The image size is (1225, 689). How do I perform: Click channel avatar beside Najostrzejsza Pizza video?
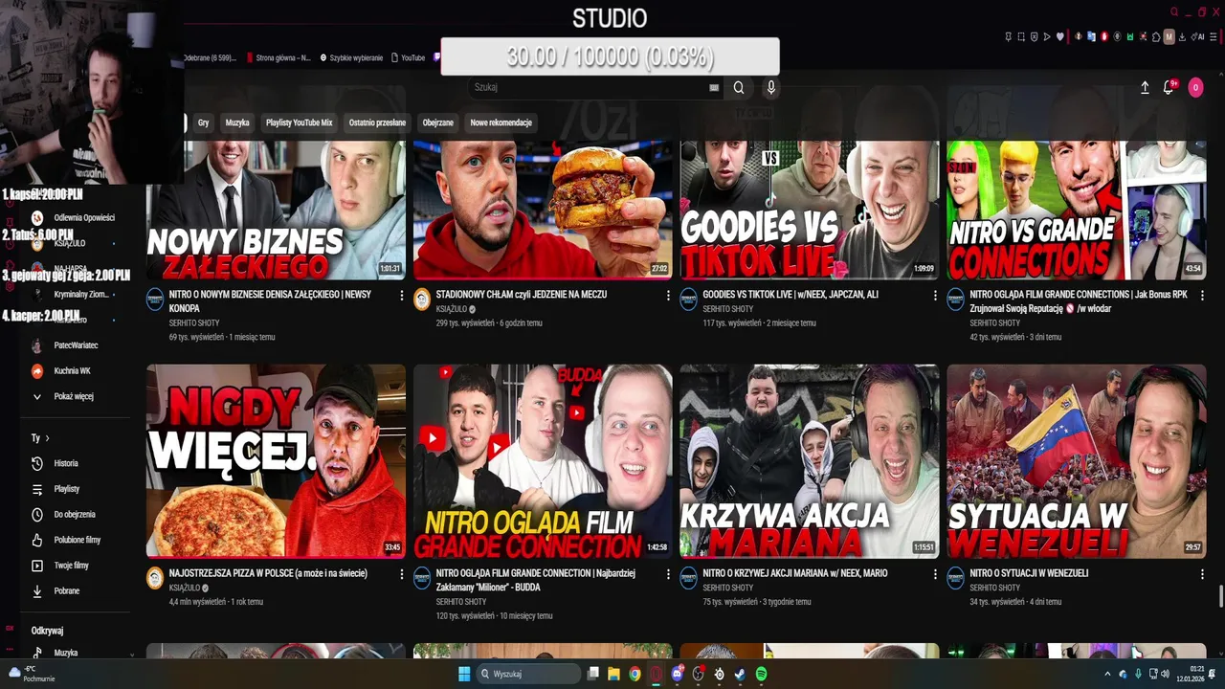coord(155,578)
